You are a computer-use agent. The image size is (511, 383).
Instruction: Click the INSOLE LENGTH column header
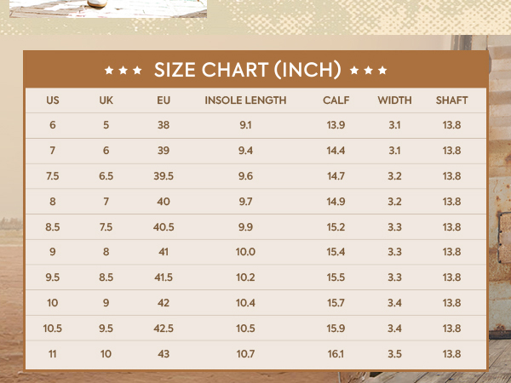point(245,100)
